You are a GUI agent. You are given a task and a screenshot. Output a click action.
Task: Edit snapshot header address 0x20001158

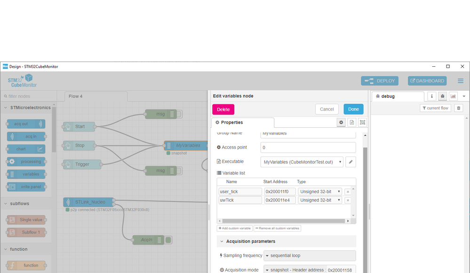coord(341,270)
